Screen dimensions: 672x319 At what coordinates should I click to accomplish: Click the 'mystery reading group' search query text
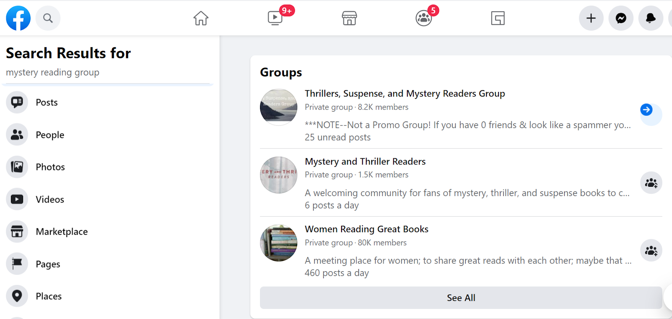(52, 72)
